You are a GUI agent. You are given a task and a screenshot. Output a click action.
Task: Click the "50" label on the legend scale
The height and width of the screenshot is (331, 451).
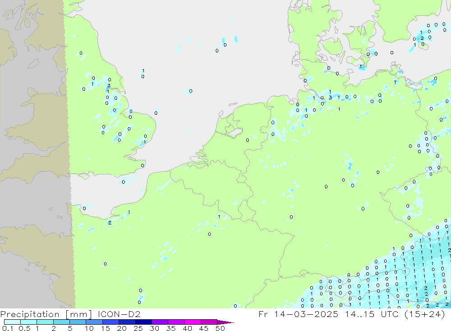pyautogui.click(x=221, y=328)
